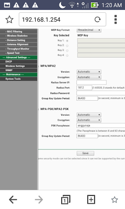
Task: Reload the page with refresh icon
Action: click(98, 20)
